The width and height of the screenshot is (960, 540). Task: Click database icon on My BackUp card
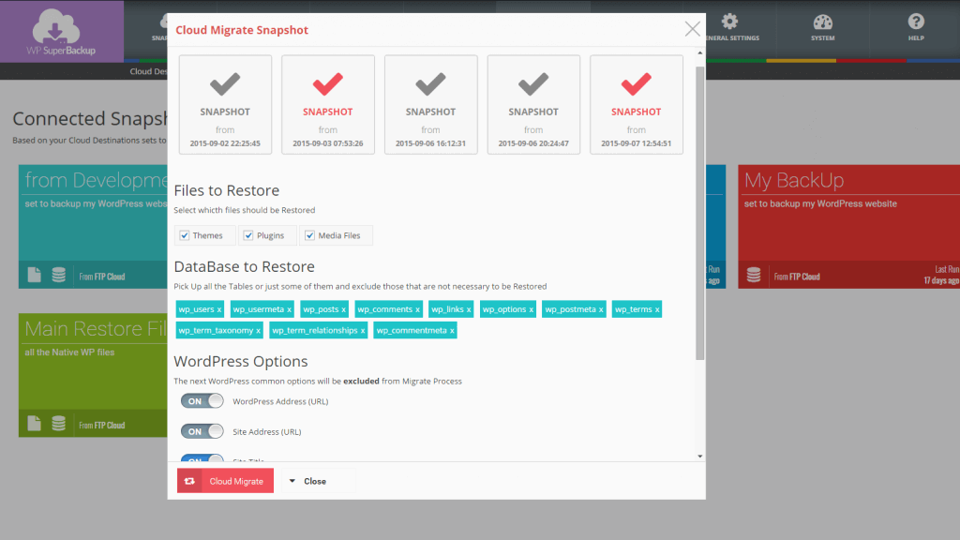click(x=755, y=276)
